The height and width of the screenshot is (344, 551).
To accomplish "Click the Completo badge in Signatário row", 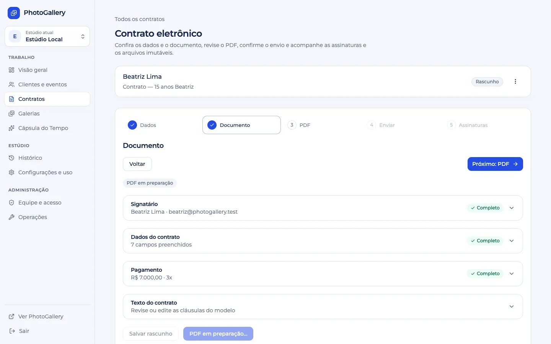I will pyautogui.click(x=485, y=208).
